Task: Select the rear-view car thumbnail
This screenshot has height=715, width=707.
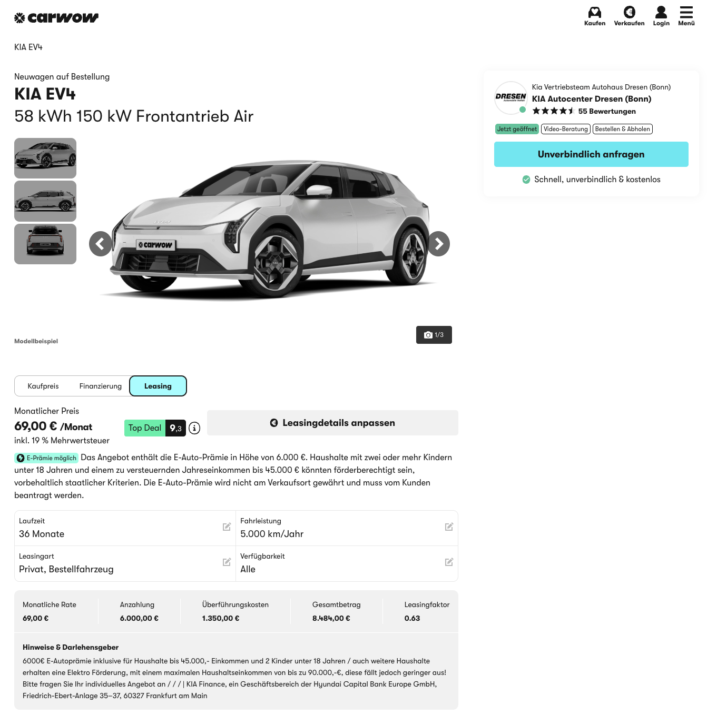Action: [x=45, y=244]
